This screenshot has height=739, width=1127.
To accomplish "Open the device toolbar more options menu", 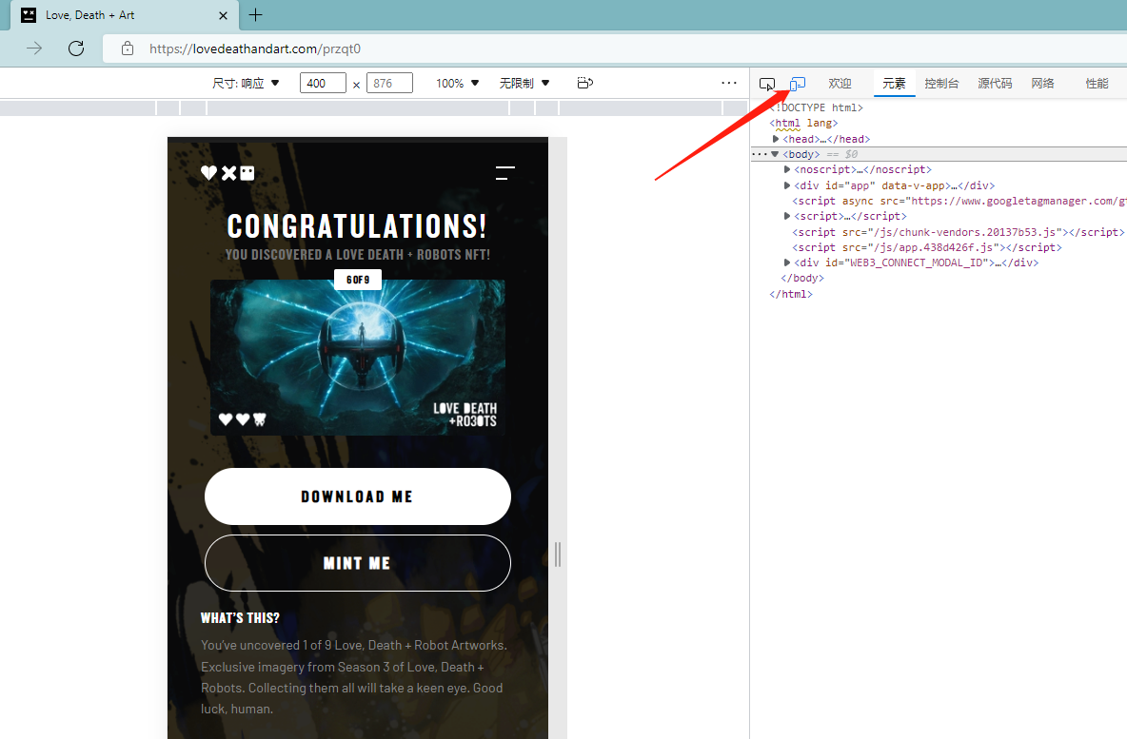I will coord(729,84).
